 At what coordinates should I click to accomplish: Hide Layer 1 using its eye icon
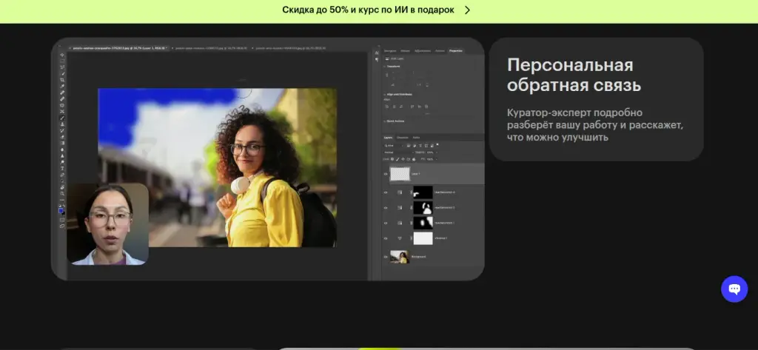[x=386, y=174]
